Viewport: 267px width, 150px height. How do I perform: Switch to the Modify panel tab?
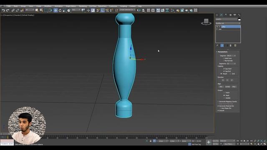click(222, 15)
